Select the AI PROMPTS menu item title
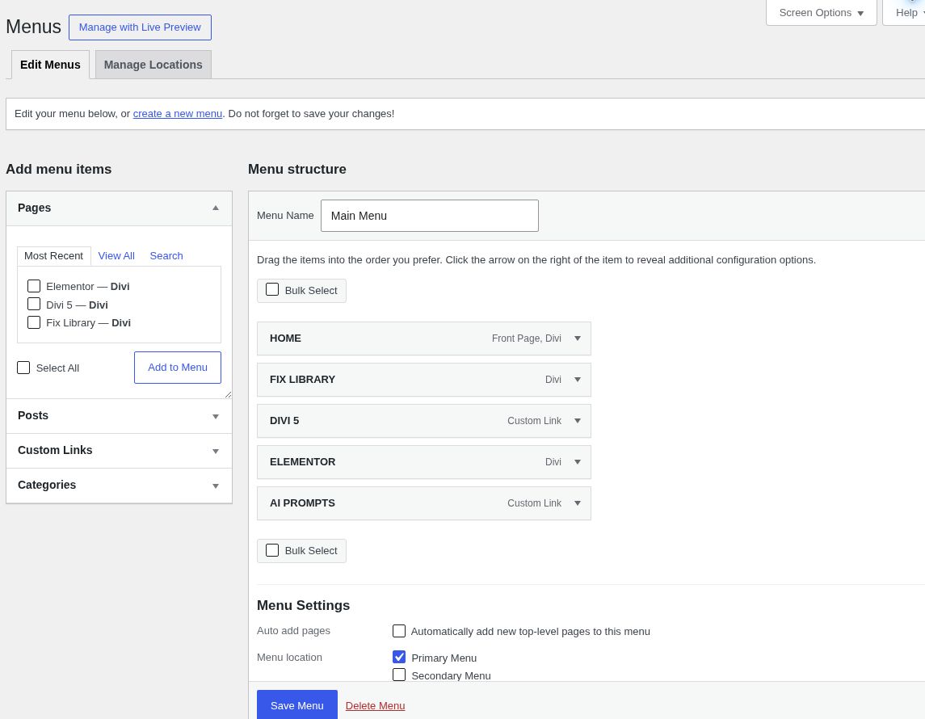The width and height of the screenshot is (925, 719). point(303,503)
